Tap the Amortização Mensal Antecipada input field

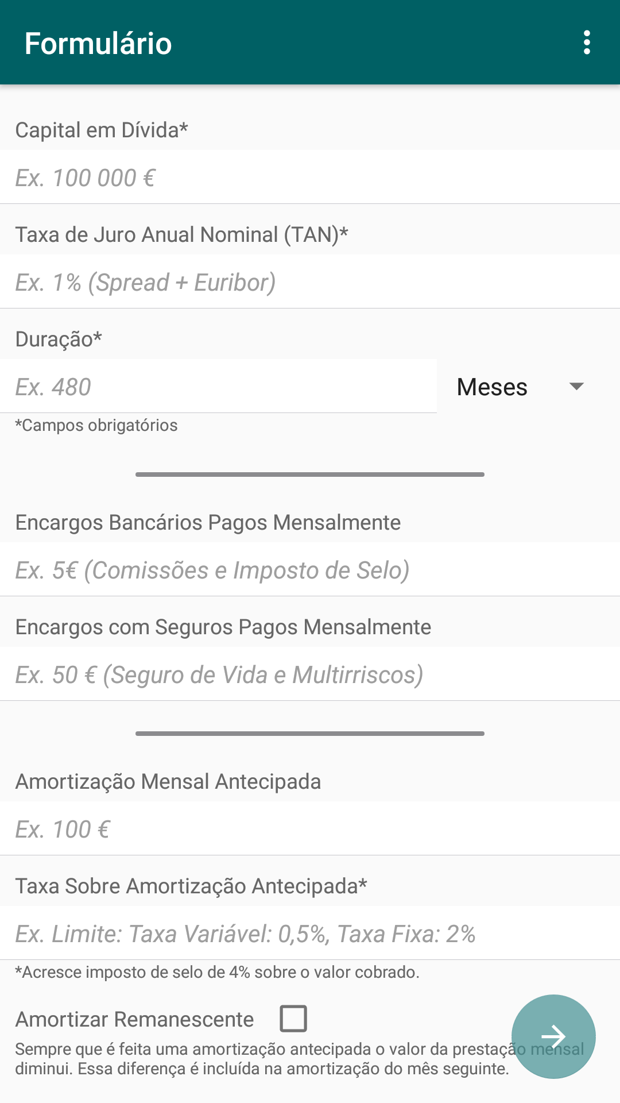pos(310,829)
